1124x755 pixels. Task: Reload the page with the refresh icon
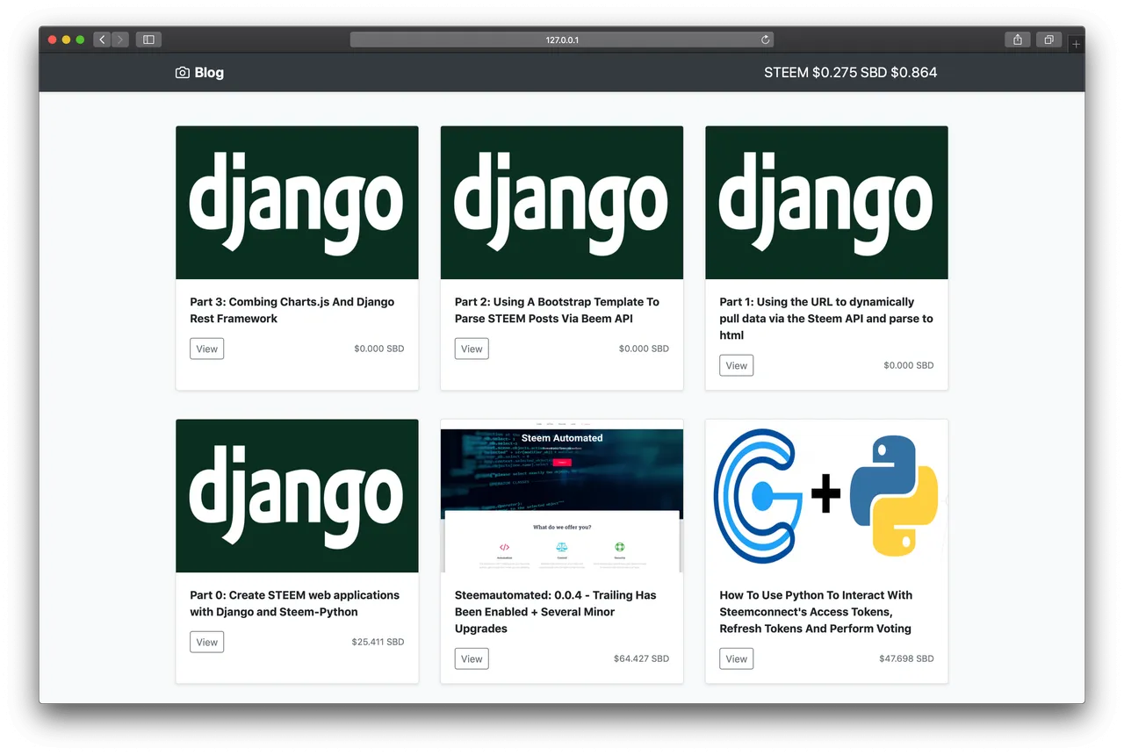coord(766,40)
